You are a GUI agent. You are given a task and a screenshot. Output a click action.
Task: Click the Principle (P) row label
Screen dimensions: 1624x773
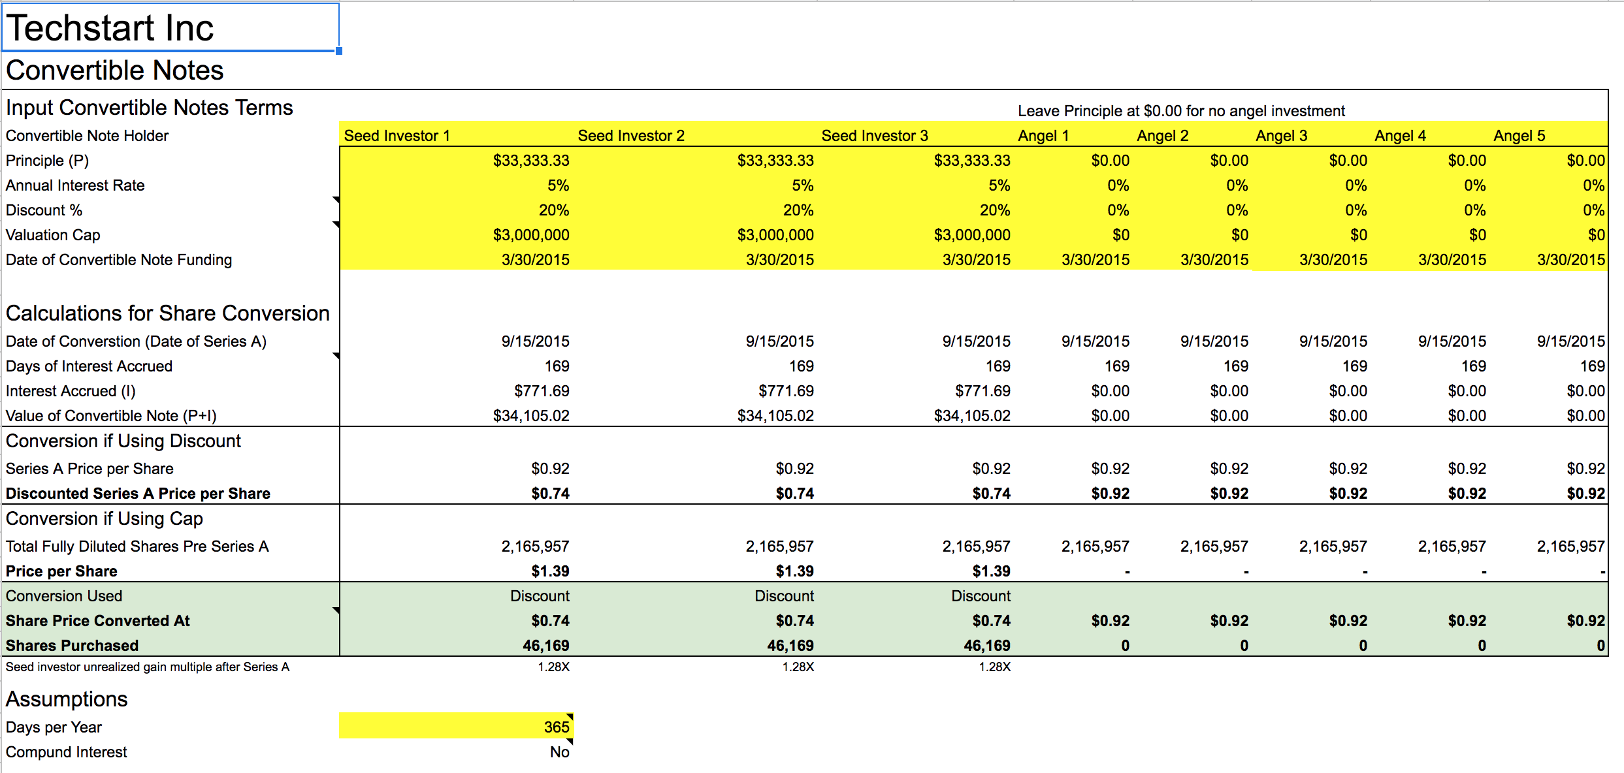[x=47, y=161]
